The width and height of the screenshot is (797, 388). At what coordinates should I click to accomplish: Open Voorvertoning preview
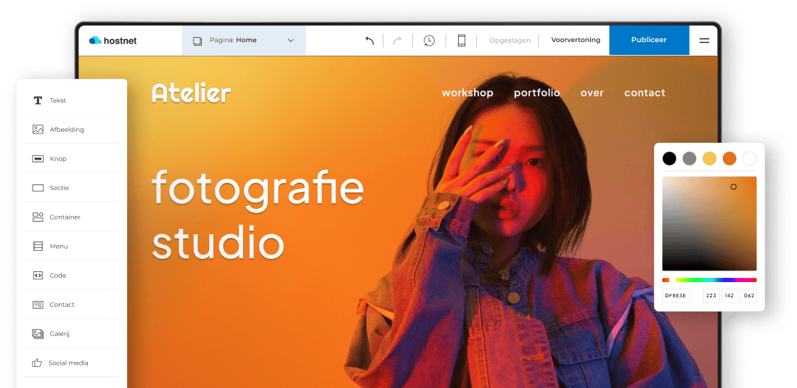point(576,40)
